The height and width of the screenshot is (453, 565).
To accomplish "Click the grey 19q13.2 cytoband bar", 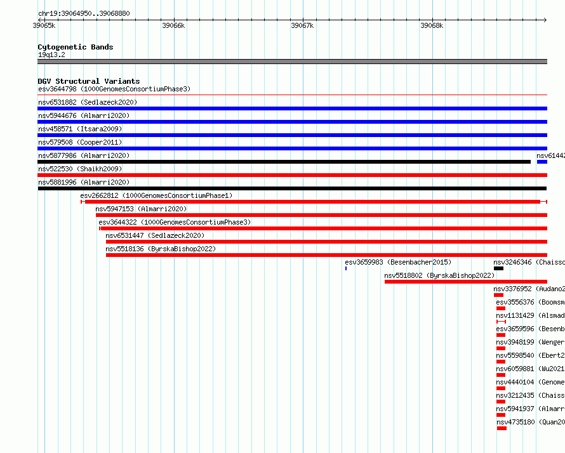I will (292, 62).
